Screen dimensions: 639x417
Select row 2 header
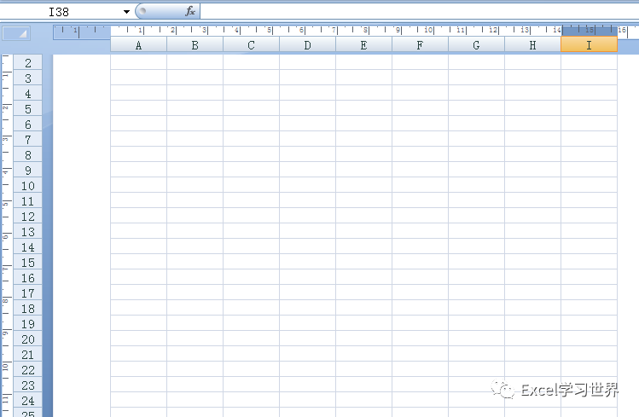28,63
